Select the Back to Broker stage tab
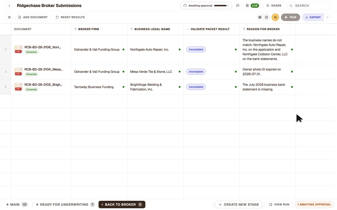Screen dimensions: 337x210 pyautogui.click(x=122, y=205)
